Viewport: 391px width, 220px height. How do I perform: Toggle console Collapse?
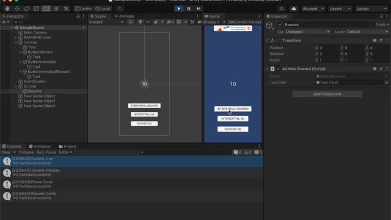[x=26, y=152]
